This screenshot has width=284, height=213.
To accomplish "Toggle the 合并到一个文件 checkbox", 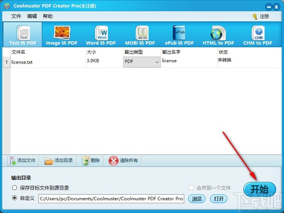I will (191, 188).
